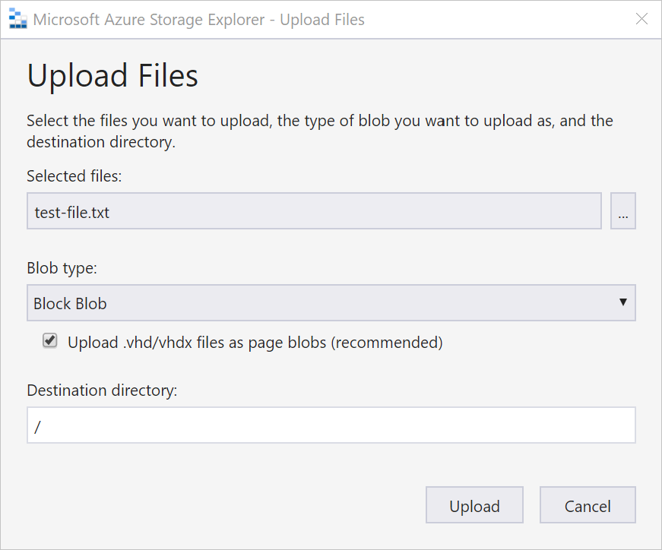Open file browser with the ellipsis button
Image resolution: width=662 pixels, height=550 pixels.
(622, 211)
